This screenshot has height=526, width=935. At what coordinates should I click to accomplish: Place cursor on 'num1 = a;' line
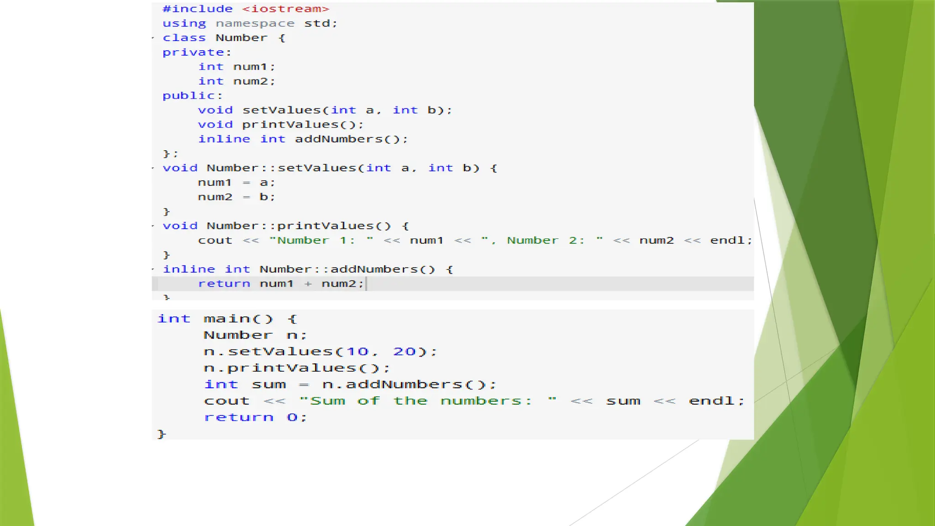tap(236, 183)
